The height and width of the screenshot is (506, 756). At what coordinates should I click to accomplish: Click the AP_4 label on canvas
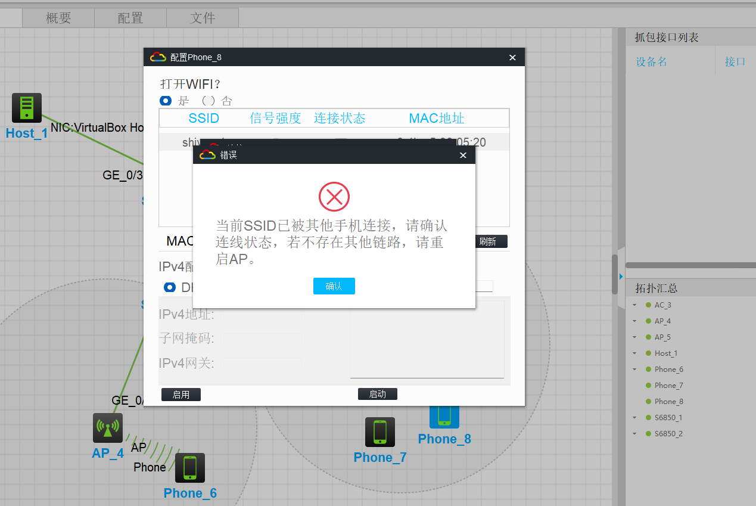click(x=108, y=453)
